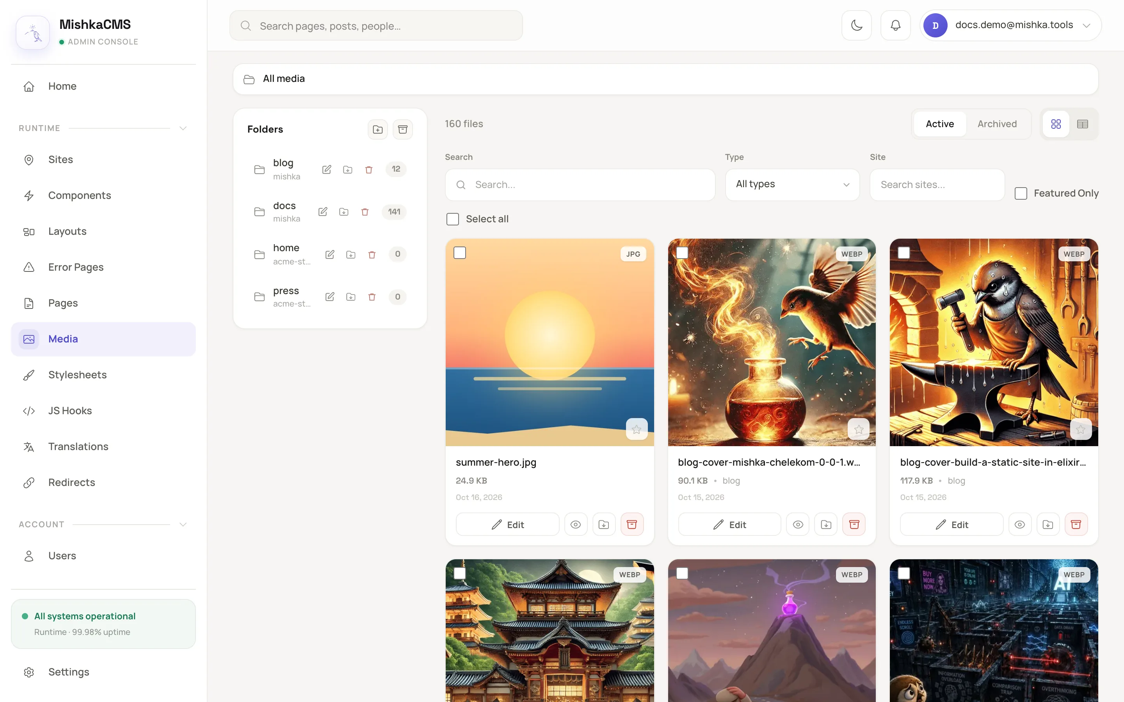
Task: Star the blog-cover-mishka-chelekom image
Action: pyautogui.click(x=859, y=429)
